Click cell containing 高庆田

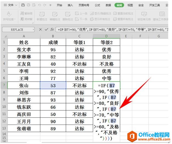tap(24, 114)
